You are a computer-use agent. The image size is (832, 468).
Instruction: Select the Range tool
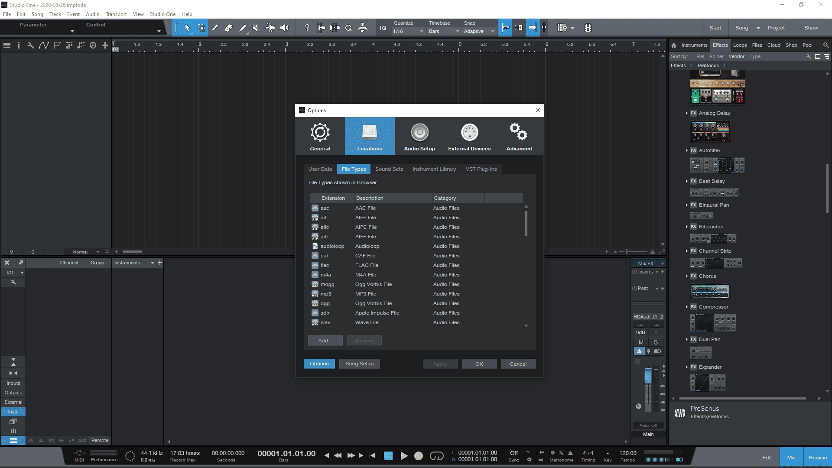201,28
